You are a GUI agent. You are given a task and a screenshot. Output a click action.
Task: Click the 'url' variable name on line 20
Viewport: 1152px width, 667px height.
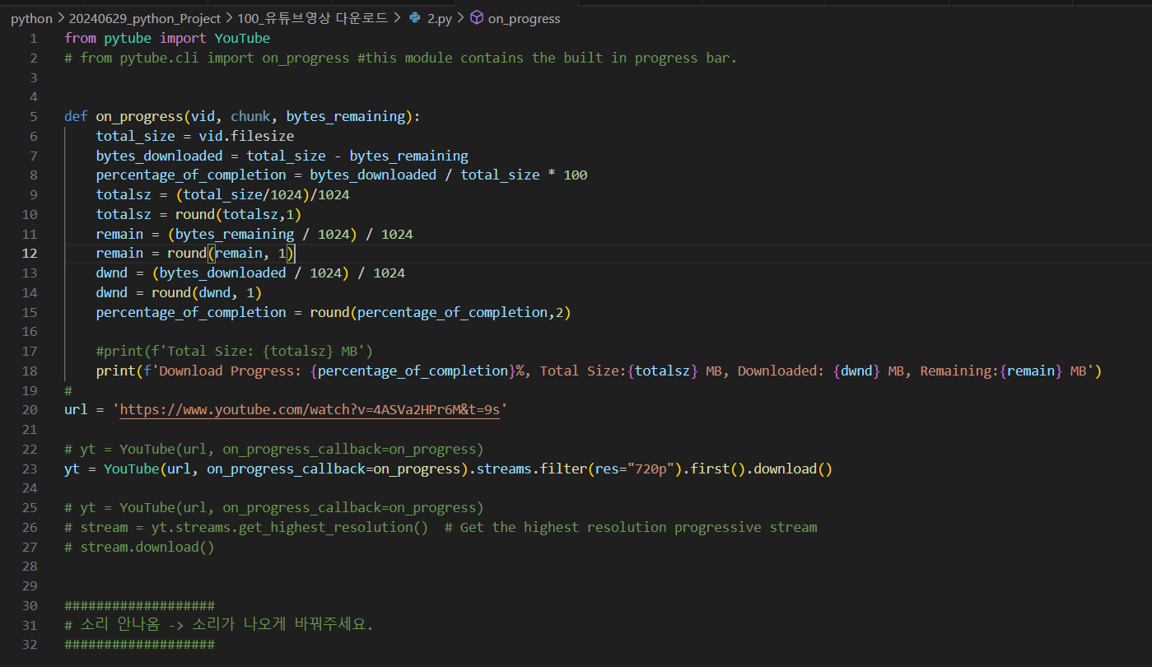pyautogui.click(x=76, y=410)
